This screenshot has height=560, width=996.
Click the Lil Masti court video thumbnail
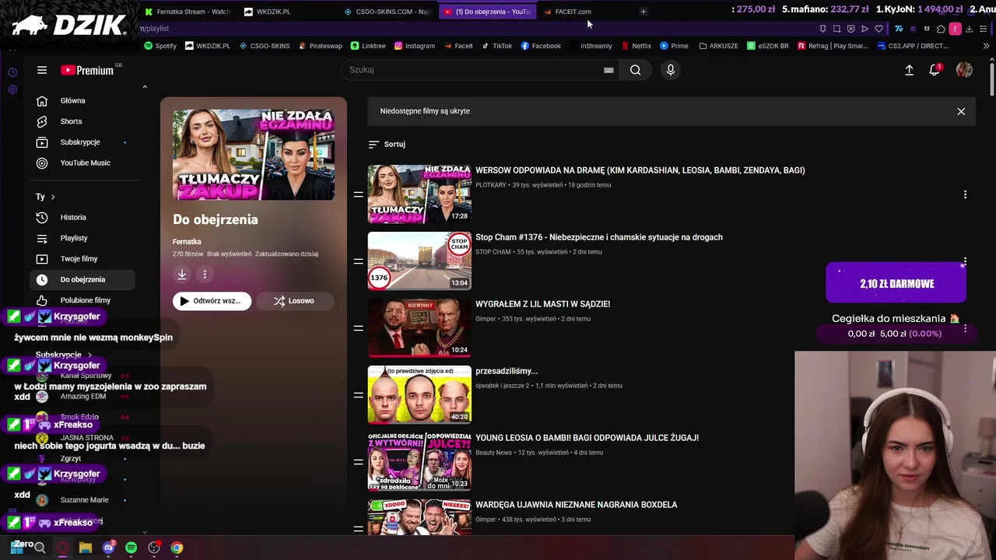419,327
